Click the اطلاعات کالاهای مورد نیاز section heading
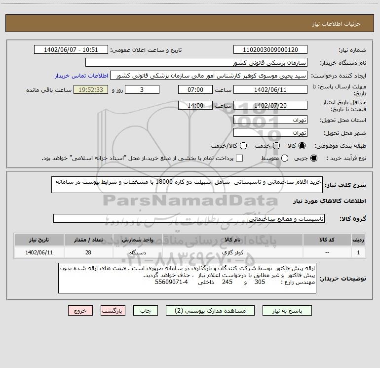This screenshot has width=380, height=368. click(x=330, y=201)
